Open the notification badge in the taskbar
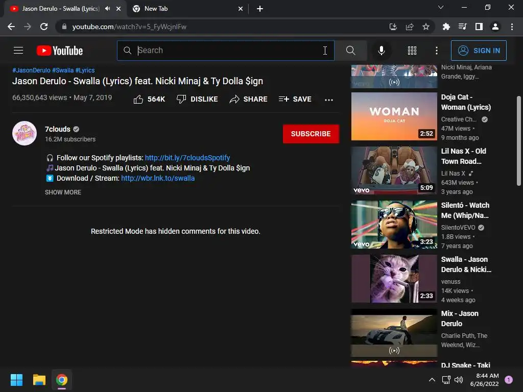Screen dimensions: 523x392 pyautogui.click(x=508, y=379)
